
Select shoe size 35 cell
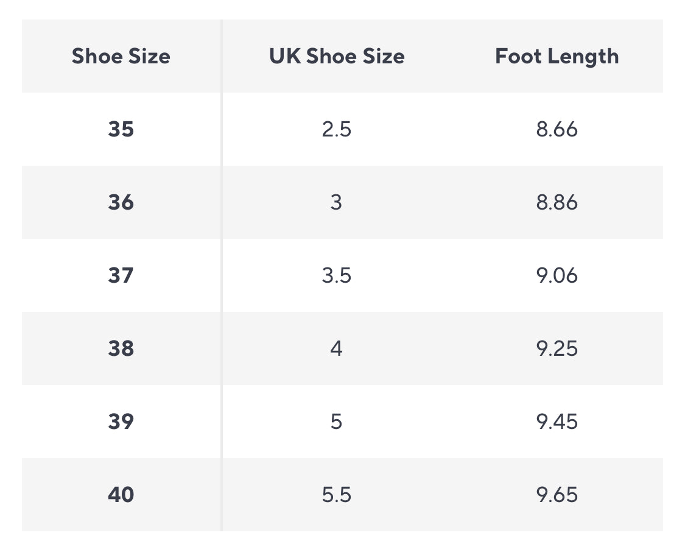(x=121, y=129)
